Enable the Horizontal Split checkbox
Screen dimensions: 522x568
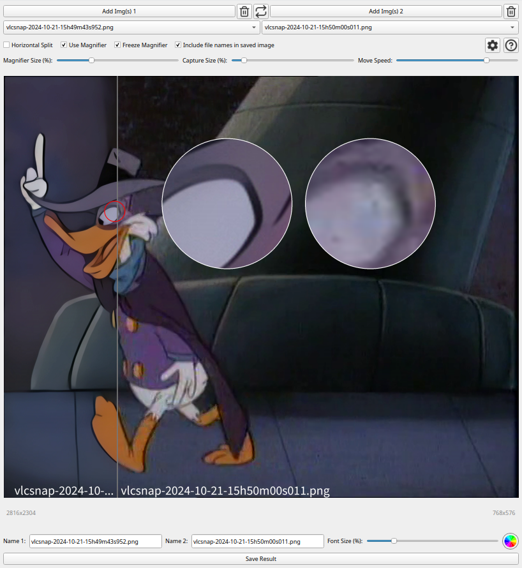6,45
